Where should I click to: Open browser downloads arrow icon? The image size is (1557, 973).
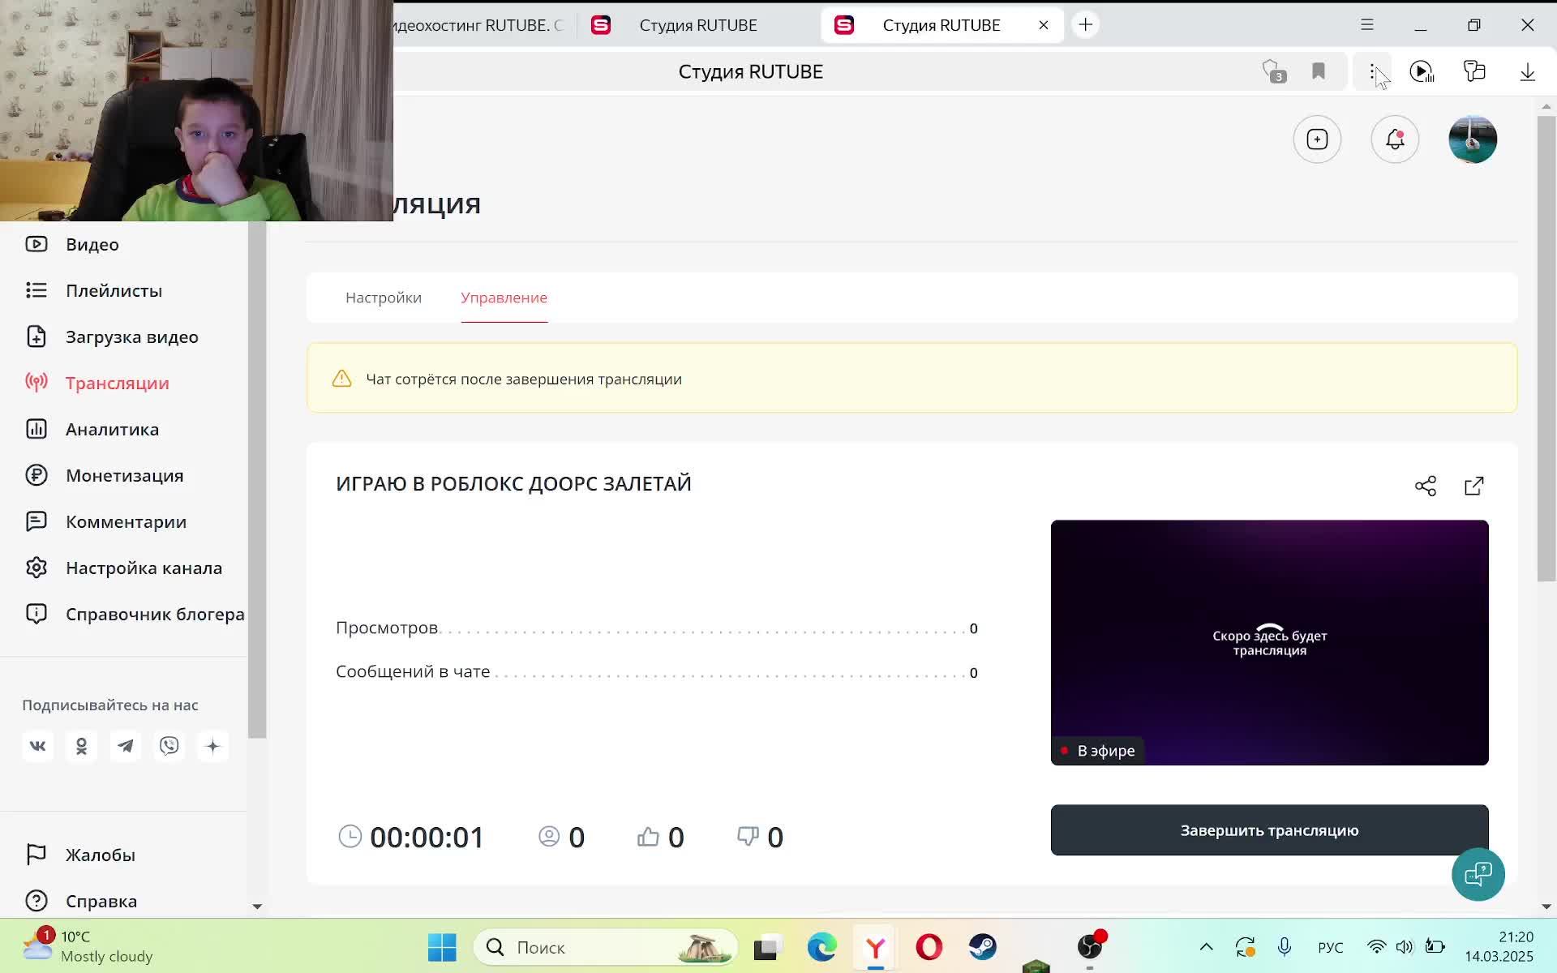[1527, 71]
